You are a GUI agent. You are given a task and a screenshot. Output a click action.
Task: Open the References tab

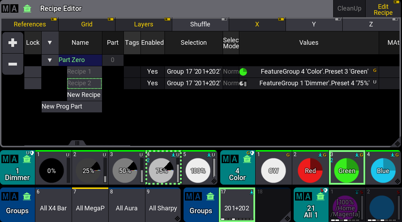click(x=30, y=24)
